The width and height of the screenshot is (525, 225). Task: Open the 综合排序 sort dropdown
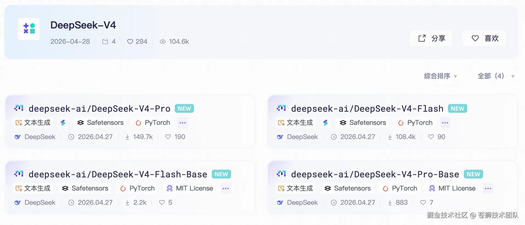pos(440,76)
